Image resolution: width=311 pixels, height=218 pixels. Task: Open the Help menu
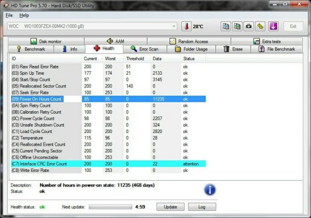click(24, 16)
